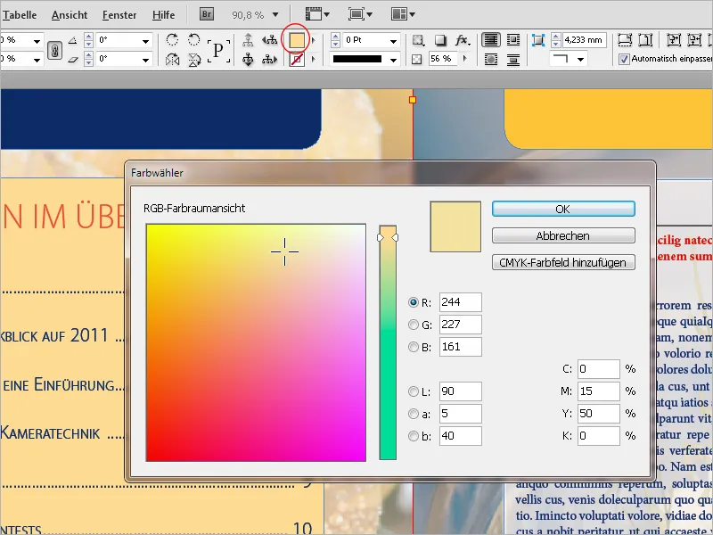Open the fx effects menu
Screen dimensions: 713x535
463,40
